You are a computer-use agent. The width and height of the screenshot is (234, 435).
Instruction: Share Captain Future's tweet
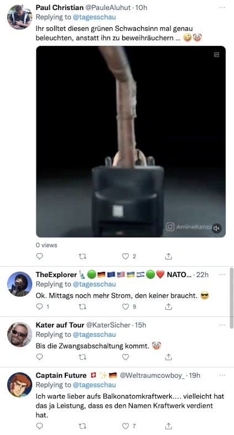(x=168, y=426)
